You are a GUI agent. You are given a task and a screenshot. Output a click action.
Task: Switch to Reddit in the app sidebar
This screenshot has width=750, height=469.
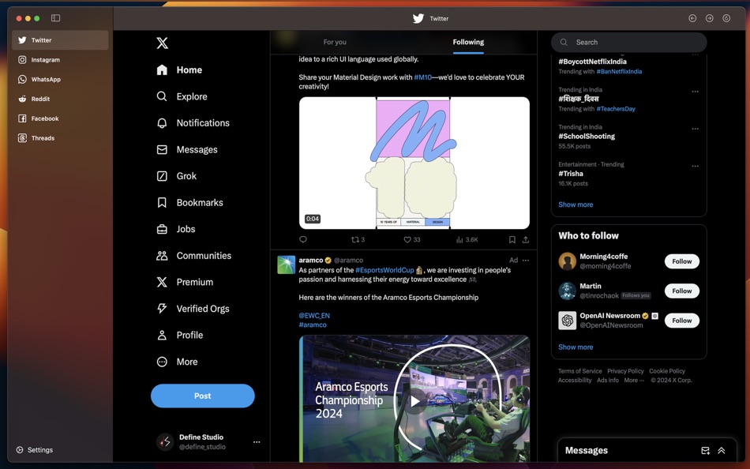click(60, 99)
